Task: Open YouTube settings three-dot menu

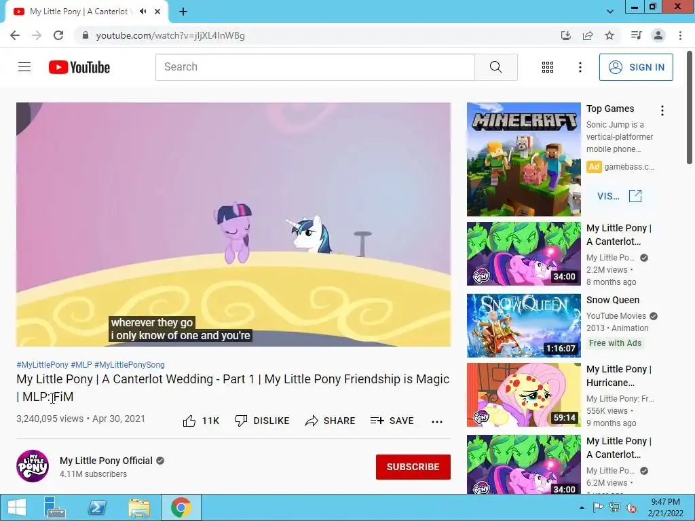Action: [x=580, y=67]
